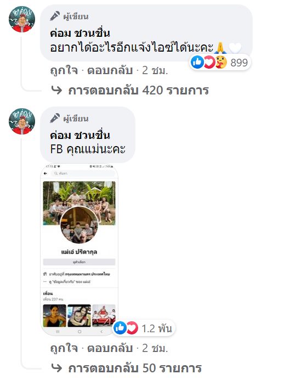Open reactions summary showing 1.2 พัน

click(x=144, y=328)
